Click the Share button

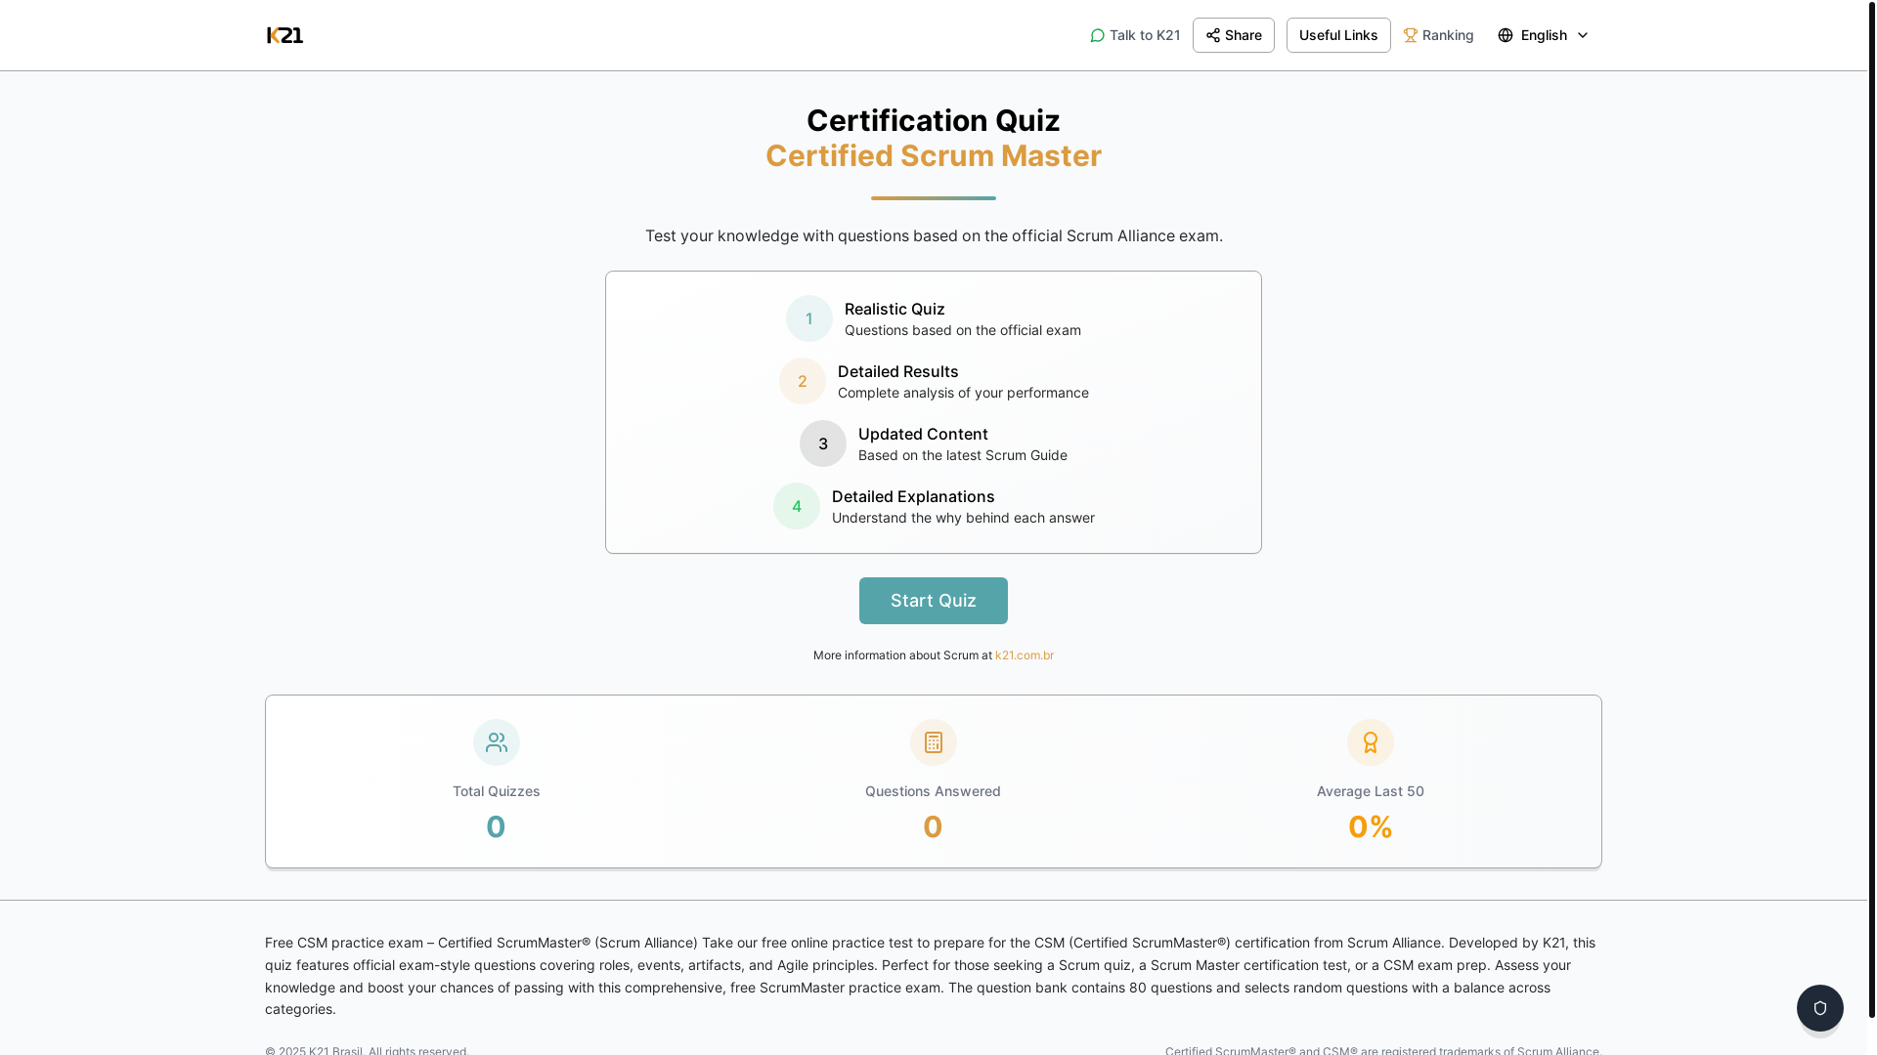click(x=1233, y=35)
